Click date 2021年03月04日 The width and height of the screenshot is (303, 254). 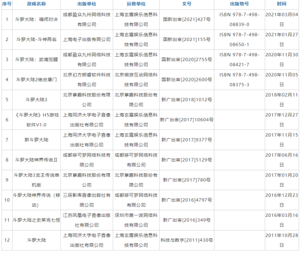[282, 20]
